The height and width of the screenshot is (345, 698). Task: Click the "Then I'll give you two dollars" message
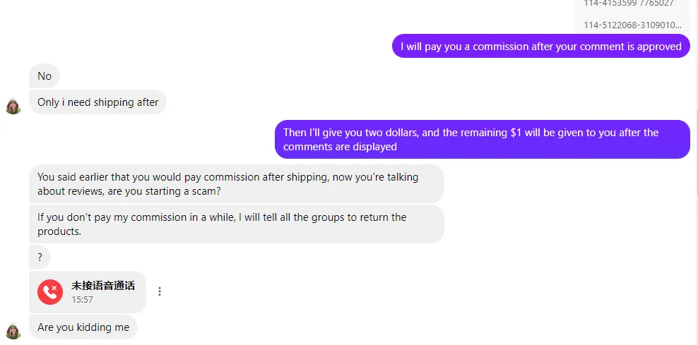click(483, 139)
